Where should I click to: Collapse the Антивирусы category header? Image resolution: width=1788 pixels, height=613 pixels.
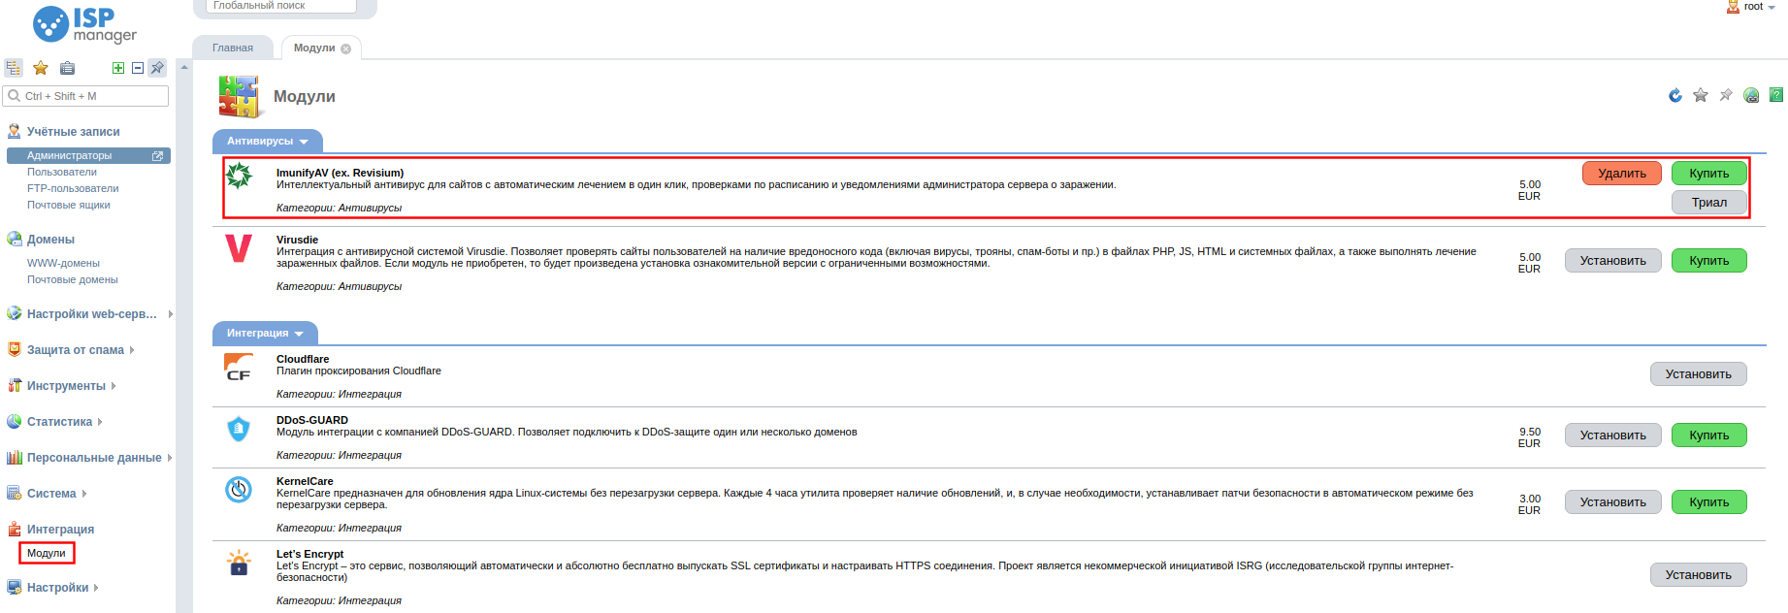[x=268, y=142]
